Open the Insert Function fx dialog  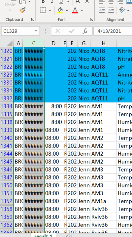point(85,31)
